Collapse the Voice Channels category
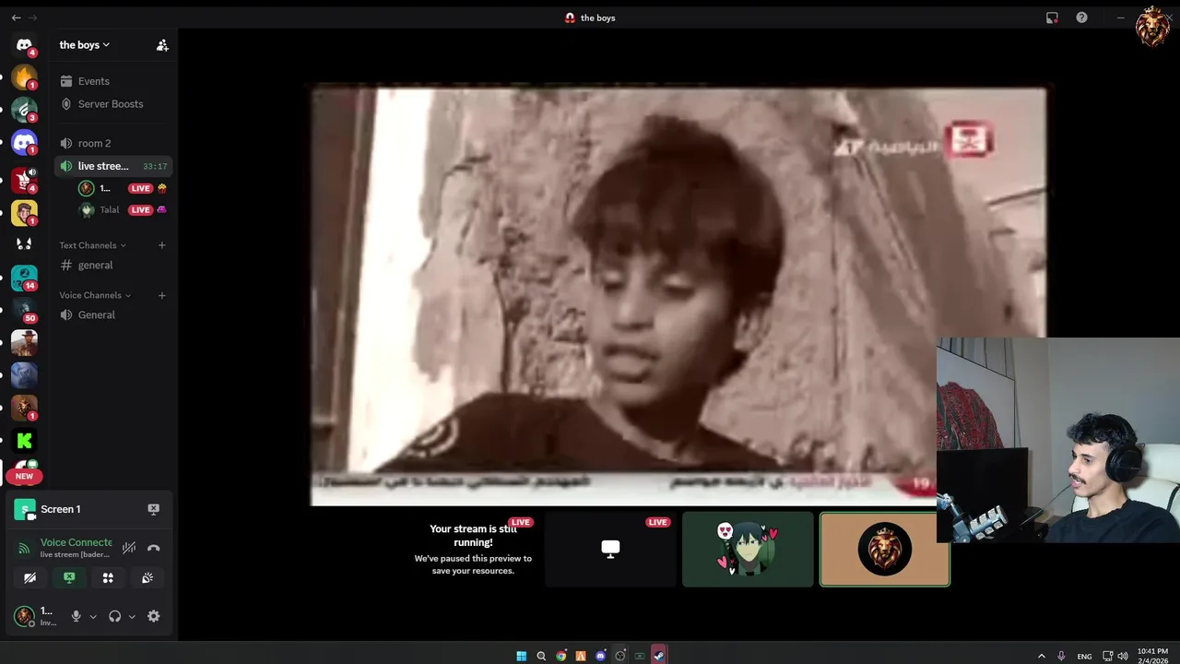This screenshot has height=664, width=1180. point(95,295)
